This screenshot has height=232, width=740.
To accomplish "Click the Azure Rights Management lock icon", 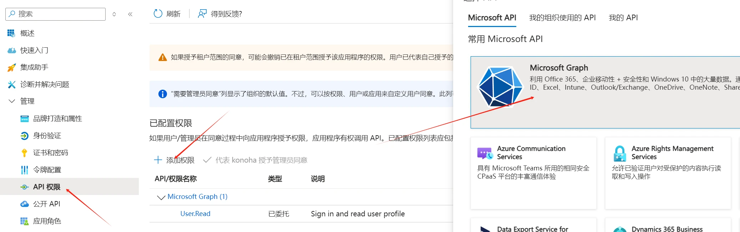I will point(620,153).
